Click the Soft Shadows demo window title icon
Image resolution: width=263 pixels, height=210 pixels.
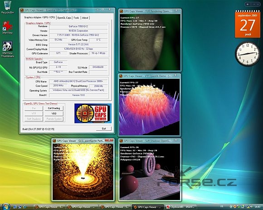[121, 141]
